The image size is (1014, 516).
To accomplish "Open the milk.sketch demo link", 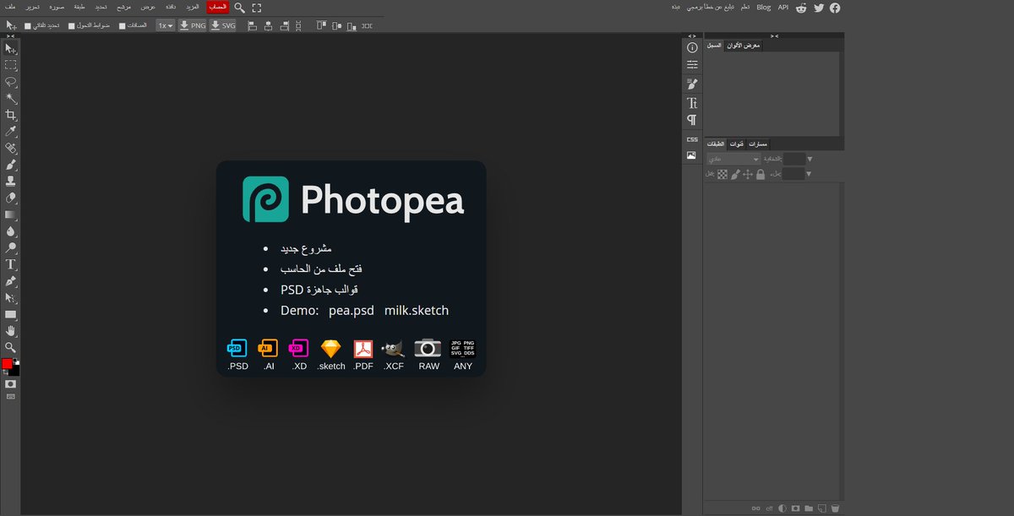I will [417, 311].
